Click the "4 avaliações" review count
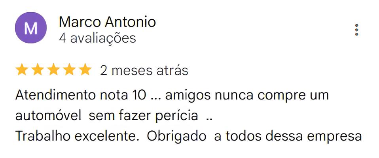379x158 pixels. coord(97,38)
